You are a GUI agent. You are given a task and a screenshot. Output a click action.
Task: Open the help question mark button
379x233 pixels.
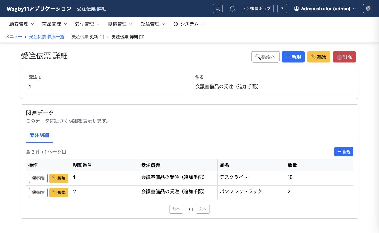tap(282, 9)
